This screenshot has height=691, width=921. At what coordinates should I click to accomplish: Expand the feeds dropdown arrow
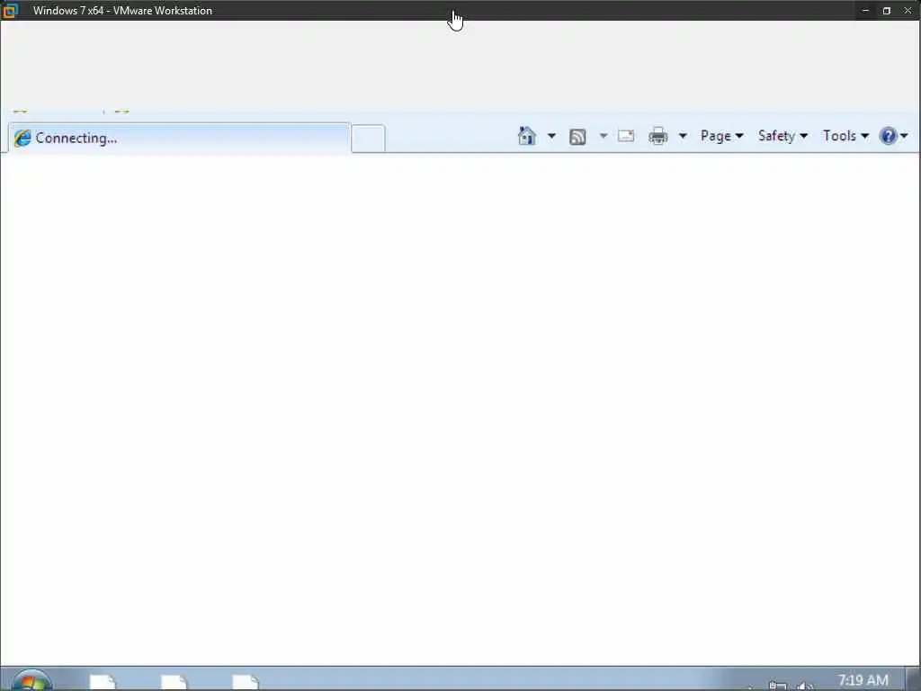click(604, 137)
